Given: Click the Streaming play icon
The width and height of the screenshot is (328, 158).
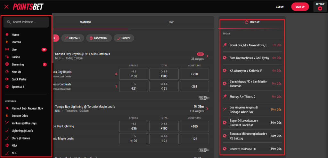Looking at the screenshot, I should [7, 64].
